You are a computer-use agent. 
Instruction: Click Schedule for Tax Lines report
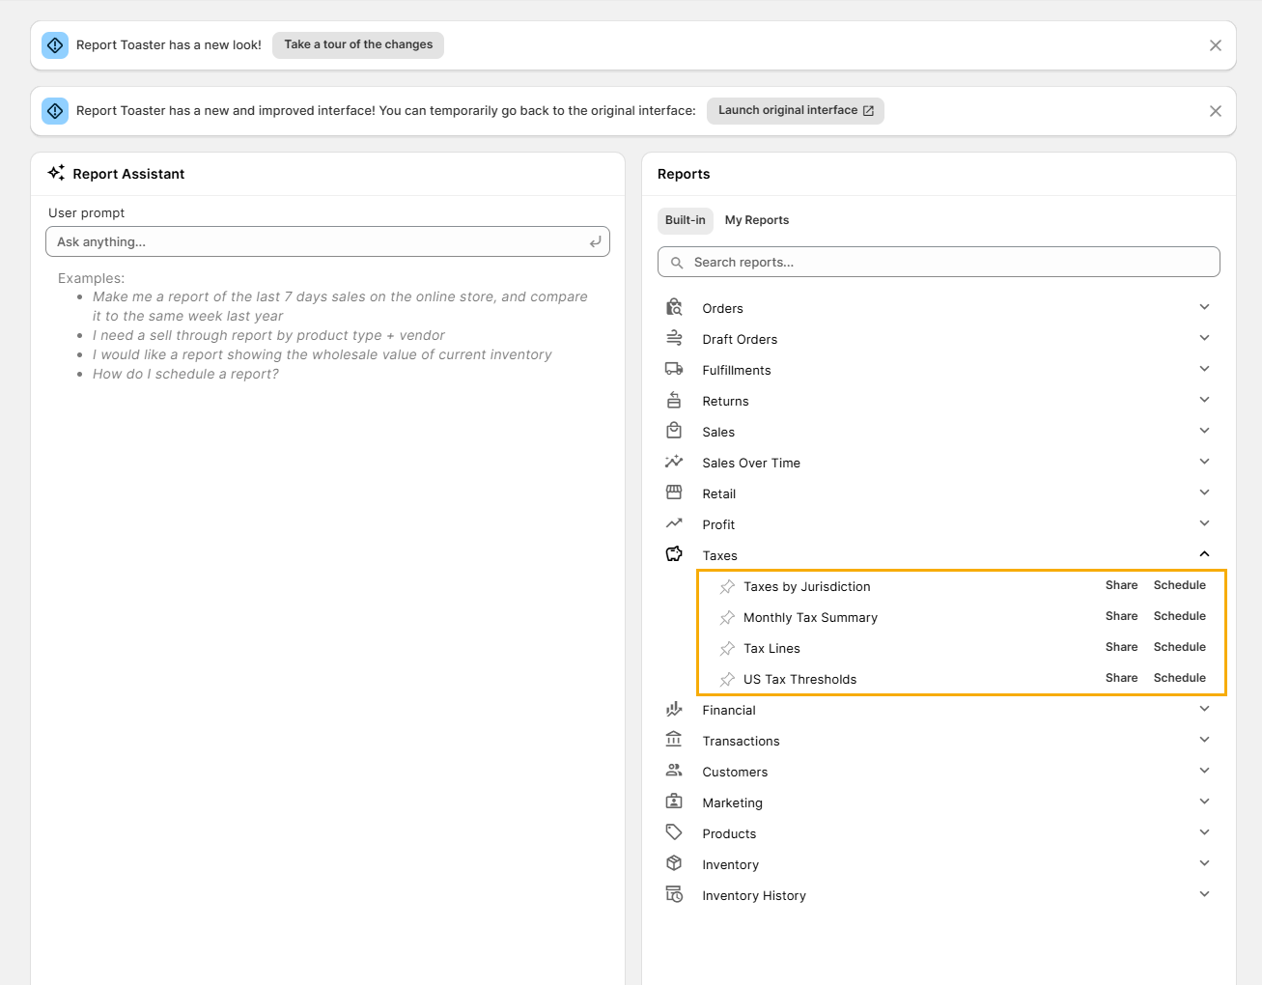click(1179, 647)
